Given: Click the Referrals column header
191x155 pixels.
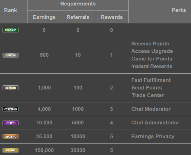Looking at the screenshot, I should point(78,17).
